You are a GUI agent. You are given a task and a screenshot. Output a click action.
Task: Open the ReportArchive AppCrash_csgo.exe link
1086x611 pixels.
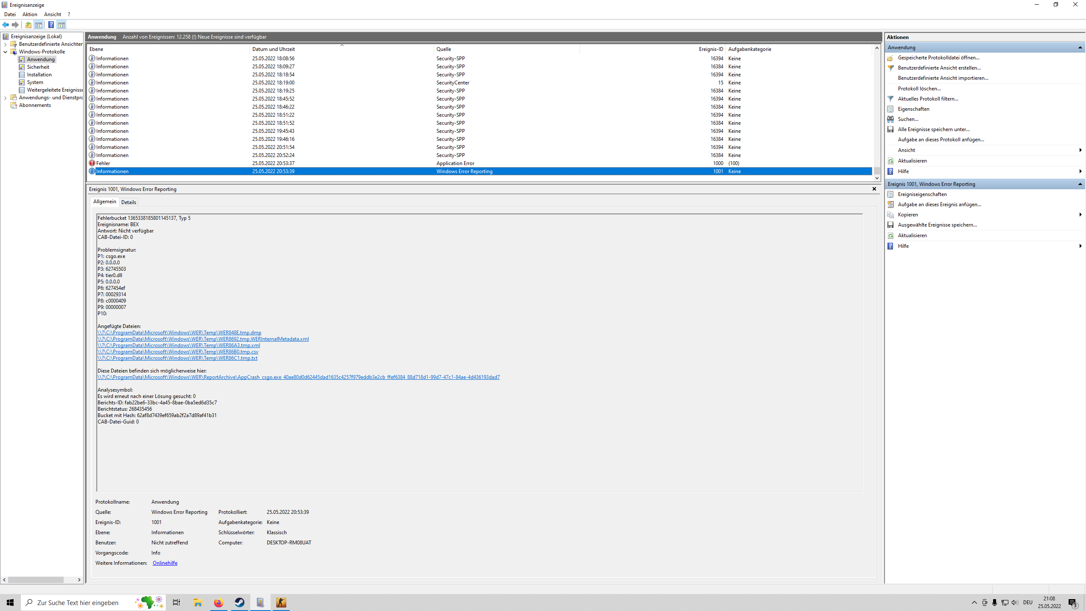[299, 377]
